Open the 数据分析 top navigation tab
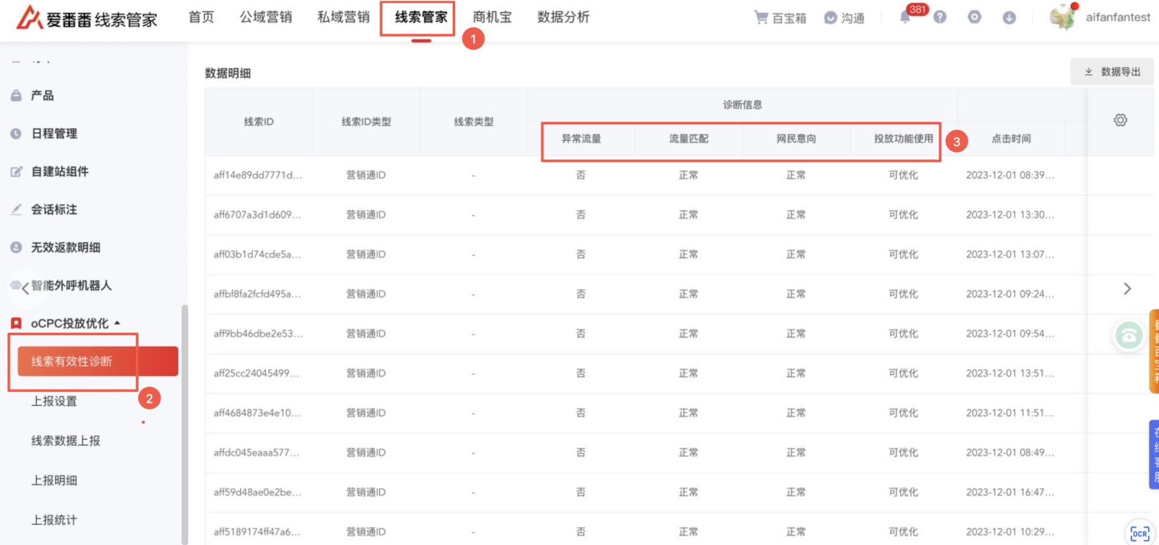Image resolution: width=1159 pixels, height=545 pixels. click(563, 17)
